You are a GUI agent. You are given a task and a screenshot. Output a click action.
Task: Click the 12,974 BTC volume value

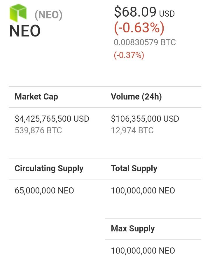pos(132,130)
